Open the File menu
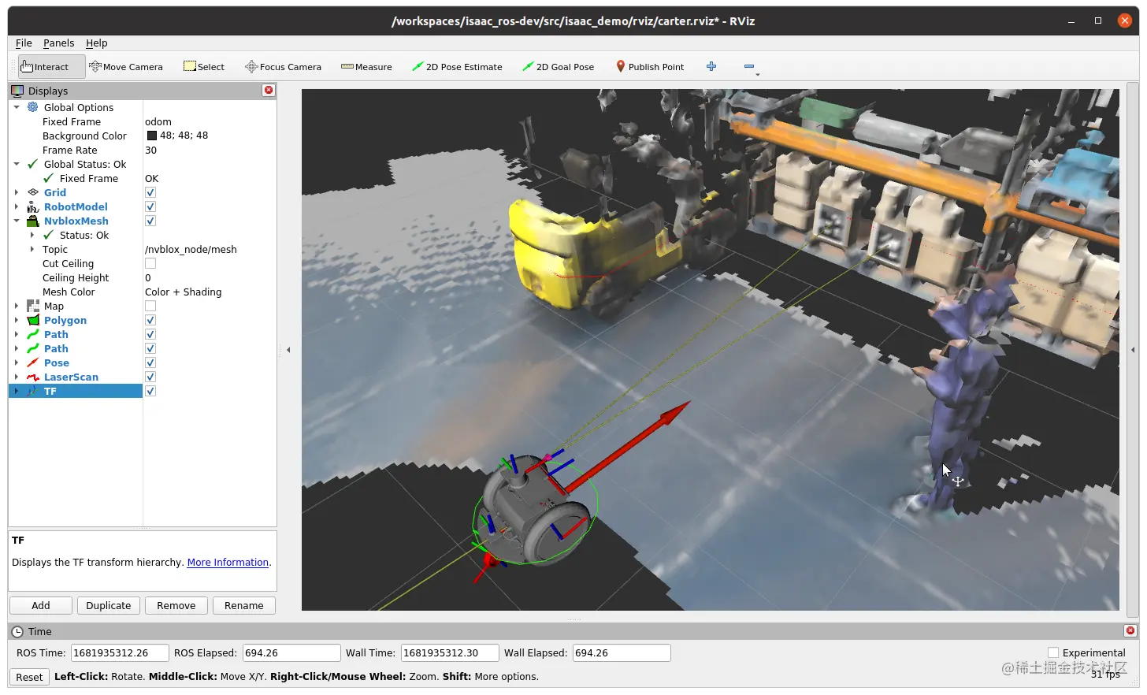The image size is (1147, 695). [x=24, y=43]
